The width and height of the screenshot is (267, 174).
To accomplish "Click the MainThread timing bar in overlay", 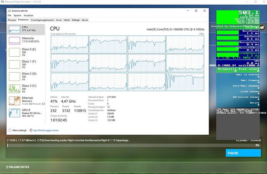I will [238, 32].
